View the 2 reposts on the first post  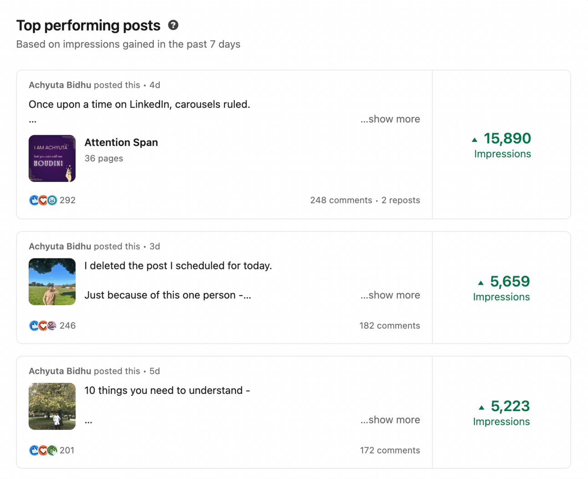tap(400, 200)
